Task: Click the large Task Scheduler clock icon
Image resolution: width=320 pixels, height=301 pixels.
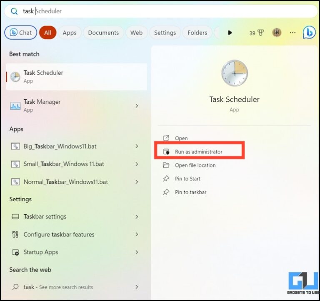Action: coord(234,73)
